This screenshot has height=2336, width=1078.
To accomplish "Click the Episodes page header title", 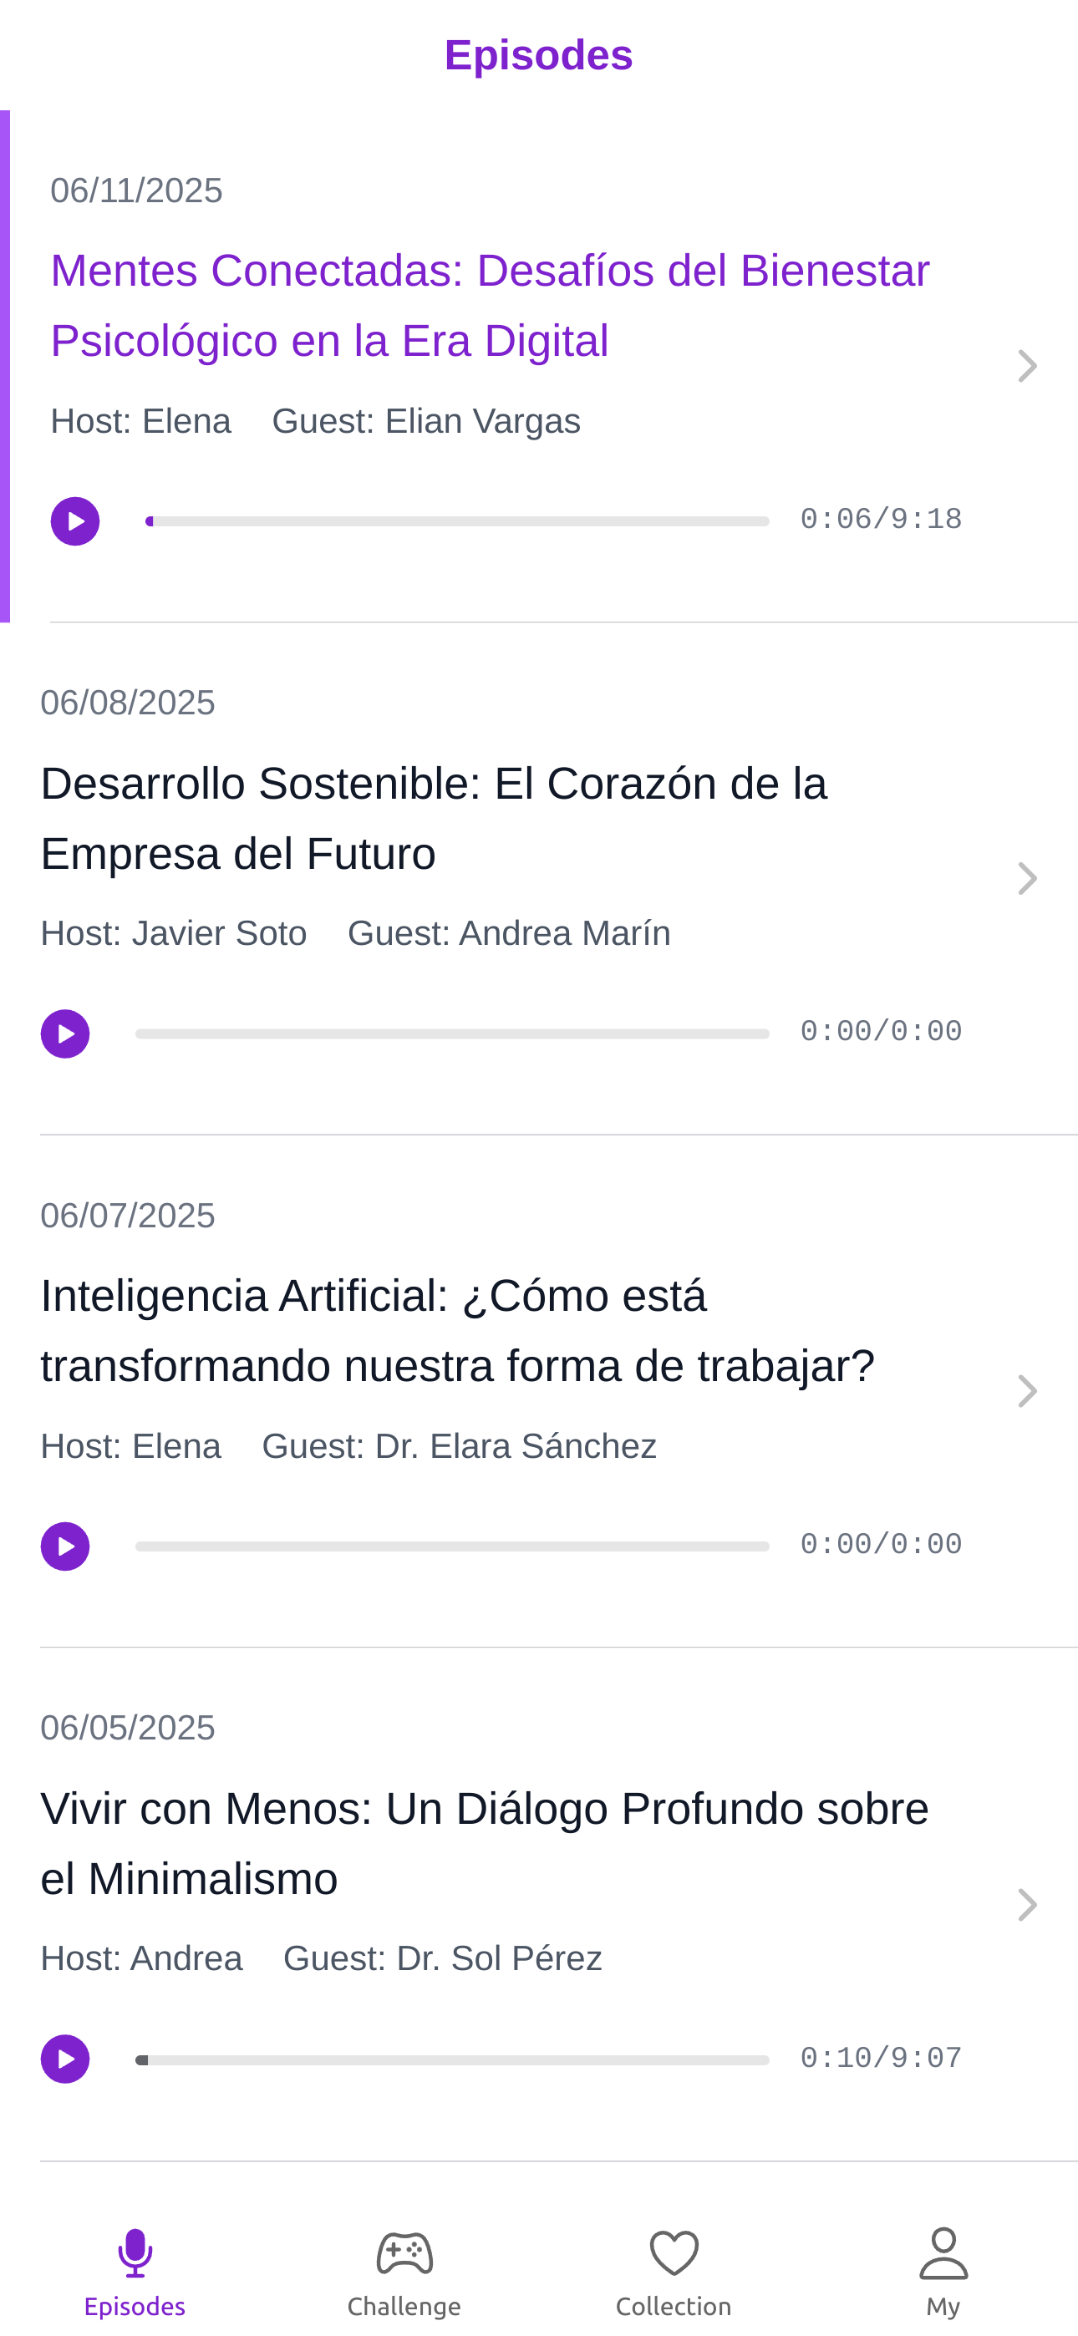I will (539, 55).
